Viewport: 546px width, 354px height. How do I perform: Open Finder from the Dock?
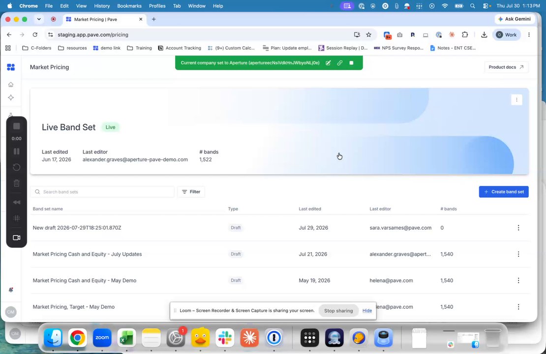pyautogui.click(x=53, y=338)
